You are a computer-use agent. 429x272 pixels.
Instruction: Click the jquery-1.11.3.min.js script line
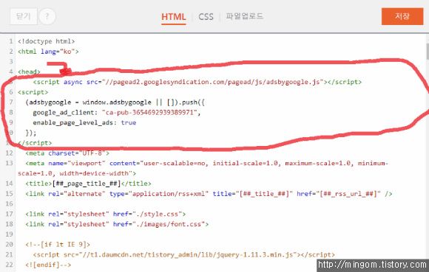click(x=184, y=254)
